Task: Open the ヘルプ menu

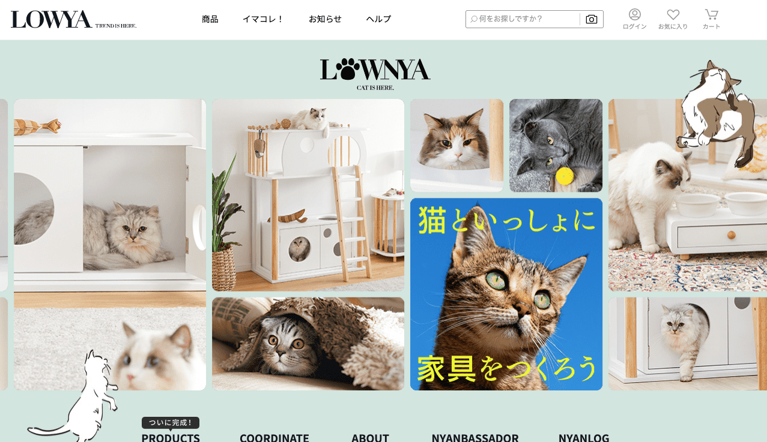Action: 378,19
